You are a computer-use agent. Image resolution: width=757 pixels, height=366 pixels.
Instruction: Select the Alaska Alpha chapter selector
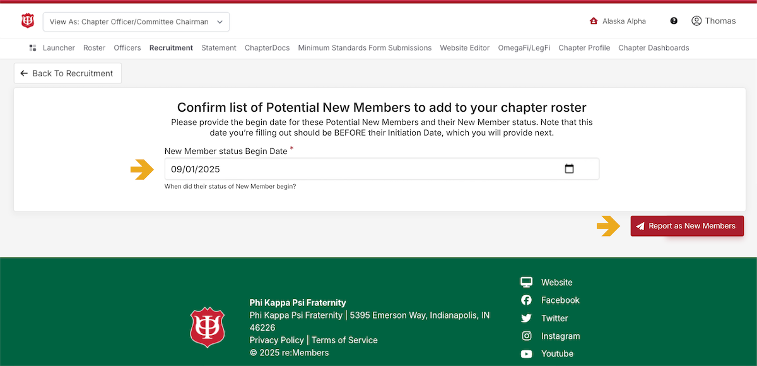[x=618, y=21]
